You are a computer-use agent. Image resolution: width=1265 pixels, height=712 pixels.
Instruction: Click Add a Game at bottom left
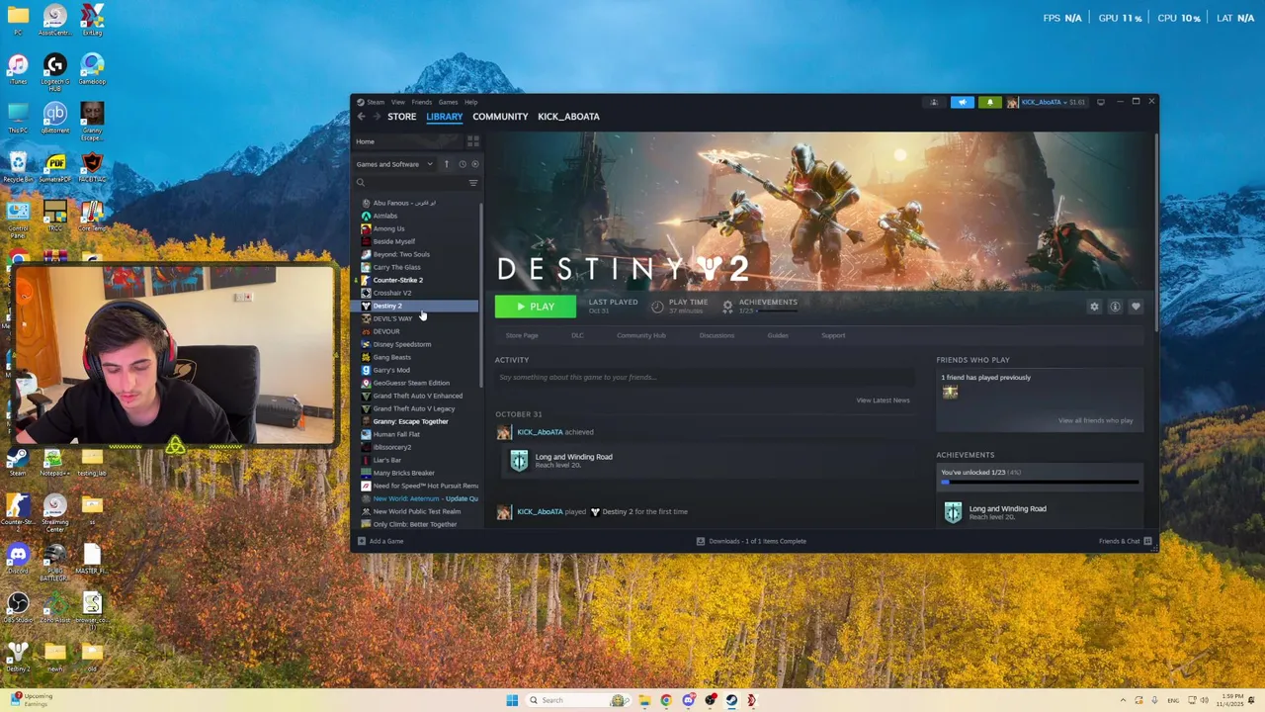point(380,541)
